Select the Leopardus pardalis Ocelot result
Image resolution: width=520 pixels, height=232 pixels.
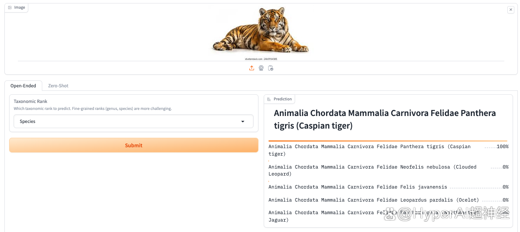374,200
